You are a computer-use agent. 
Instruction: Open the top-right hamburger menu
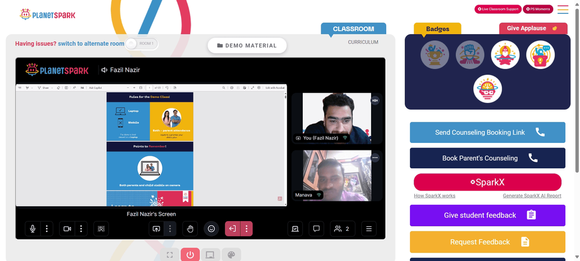pos(563,9)
